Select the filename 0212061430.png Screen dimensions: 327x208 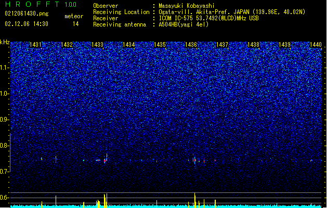tap(27, 14)
